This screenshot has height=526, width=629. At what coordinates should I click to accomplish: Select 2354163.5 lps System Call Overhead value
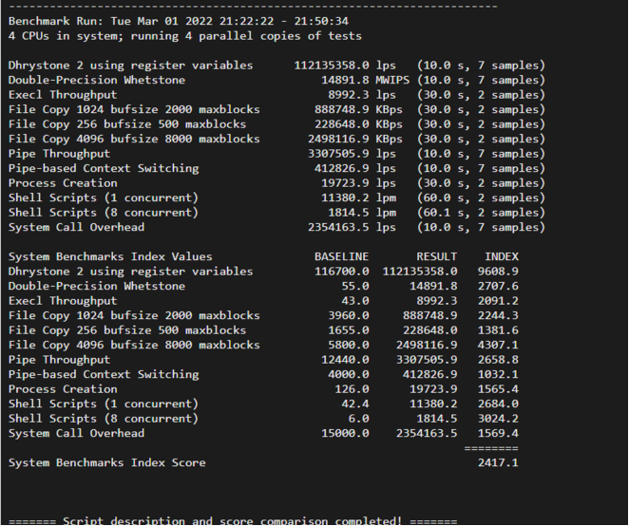click(x=352, y=227)
